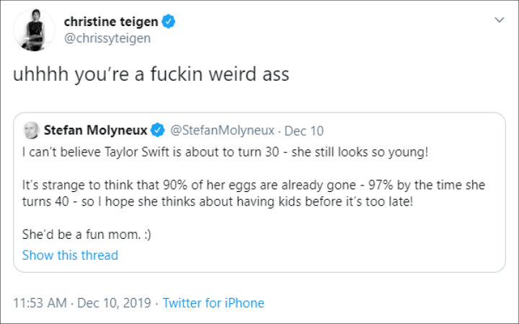The height and width of the screenshot is (324, 519).
Task: Open the Stefan Molyneux display name
Action: [95, 131]
